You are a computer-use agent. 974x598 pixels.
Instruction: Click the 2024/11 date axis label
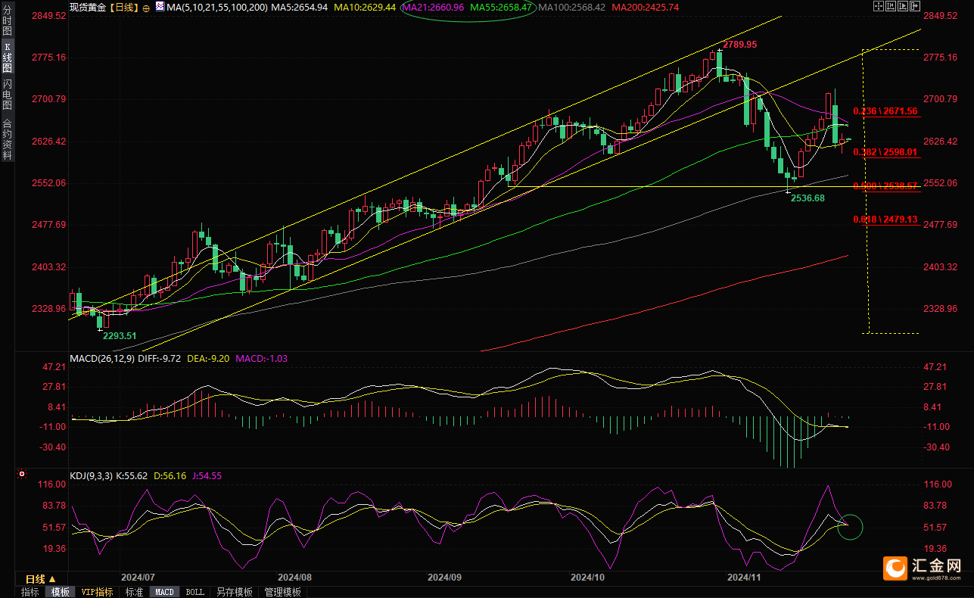click(744, 577)
